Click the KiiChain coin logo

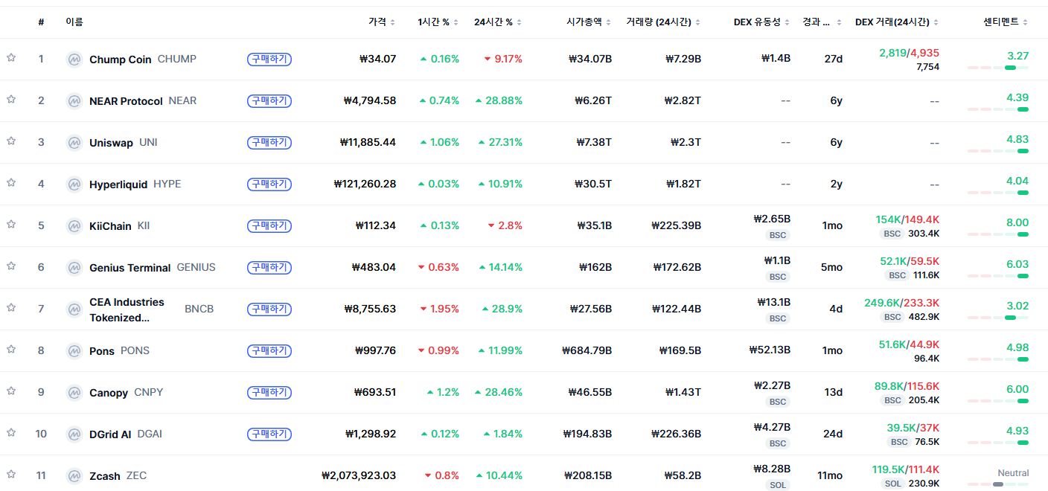pos(74,226)
